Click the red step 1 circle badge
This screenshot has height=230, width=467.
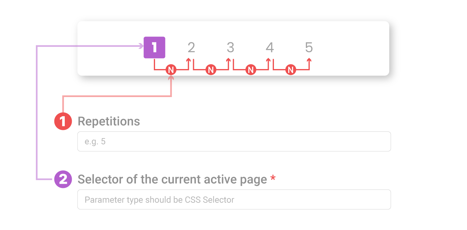[x=63, y=121]
